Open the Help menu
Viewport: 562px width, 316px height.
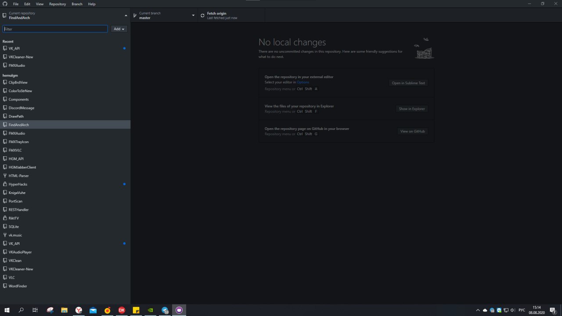tap(92, 4)
